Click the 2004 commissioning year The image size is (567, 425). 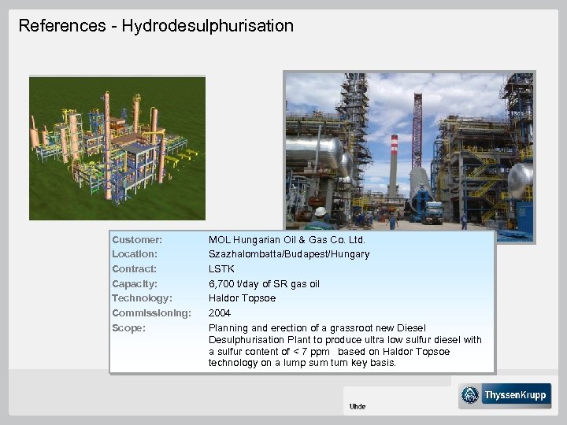click(220, 313)
